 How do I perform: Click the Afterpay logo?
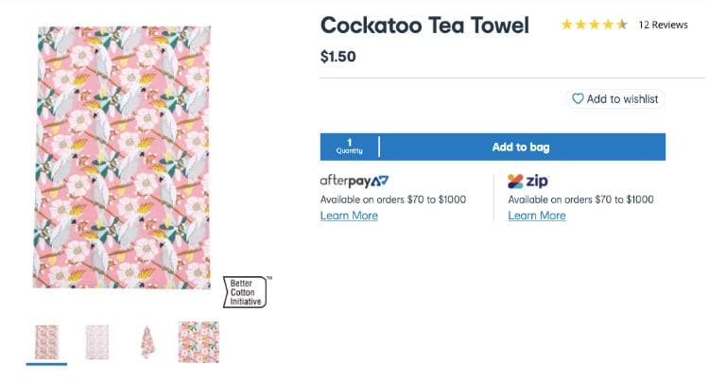(x=354, y=181)
